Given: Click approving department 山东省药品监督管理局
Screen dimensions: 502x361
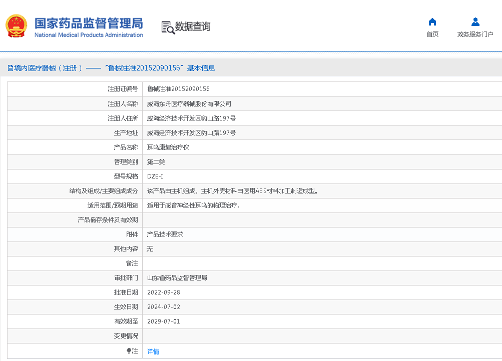Looking at the screenshot, I should click(177, 277).
